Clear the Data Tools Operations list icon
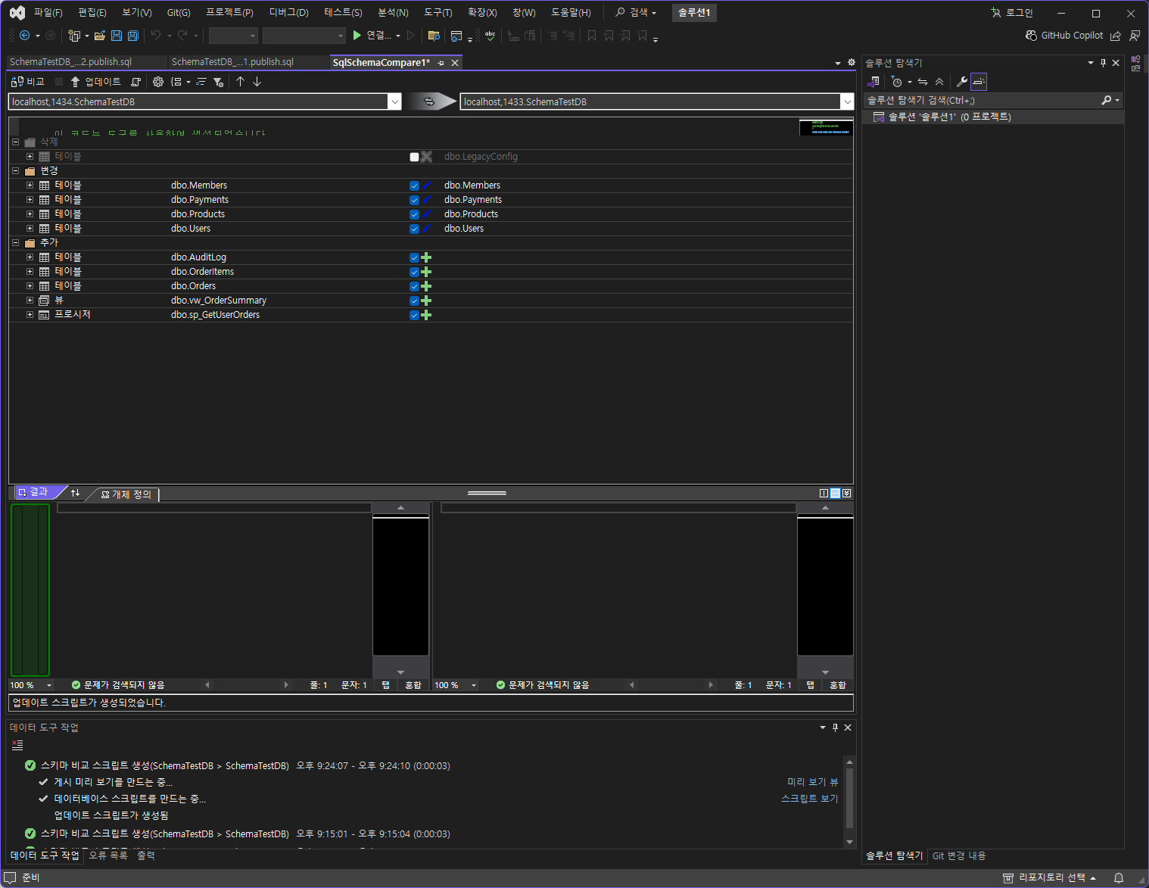The width and height of the screenshot is (1149, 888). (x=17, y=745)
